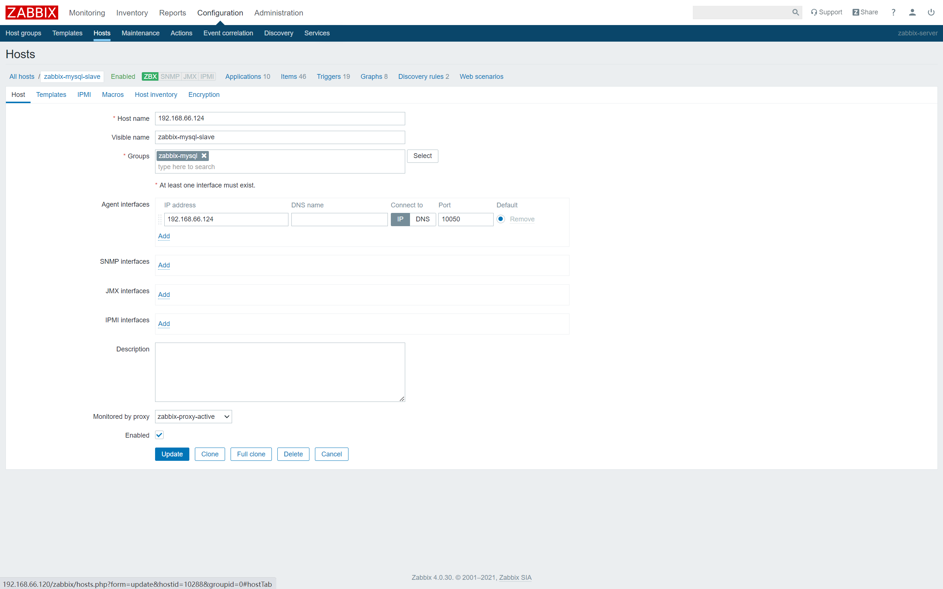Select the Default radio for the agent interface
This screenshot has height=589, width=943.
pyautogui.click(x=501, y=219)
